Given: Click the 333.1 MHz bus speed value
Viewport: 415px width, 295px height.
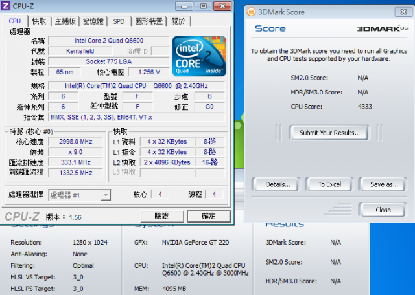Looking at the screenshot, I should pyautogui.click(x=76, y=162).
